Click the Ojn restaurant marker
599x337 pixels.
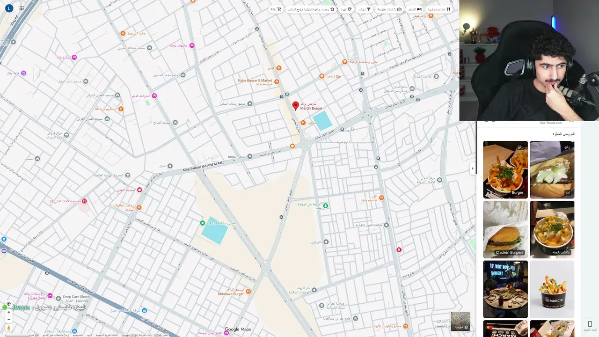click(321, 76)
